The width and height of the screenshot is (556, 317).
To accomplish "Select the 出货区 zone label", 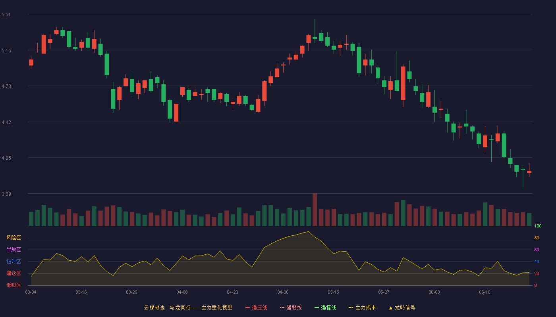I will (14, 250).
